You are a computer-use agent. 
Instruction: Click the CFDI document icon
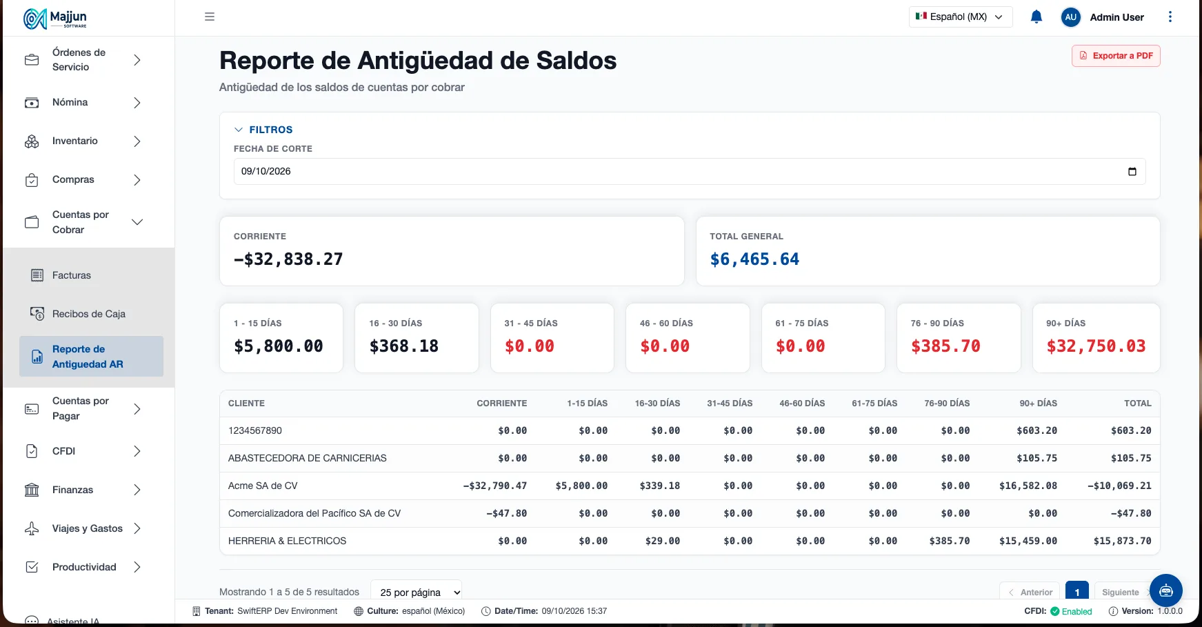tap(32, 451)
